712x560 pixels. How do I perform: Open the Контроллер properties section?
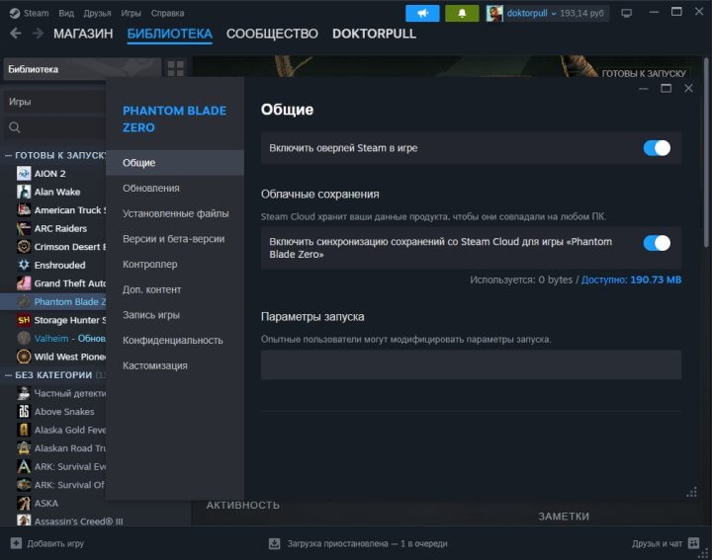(175, 264)
